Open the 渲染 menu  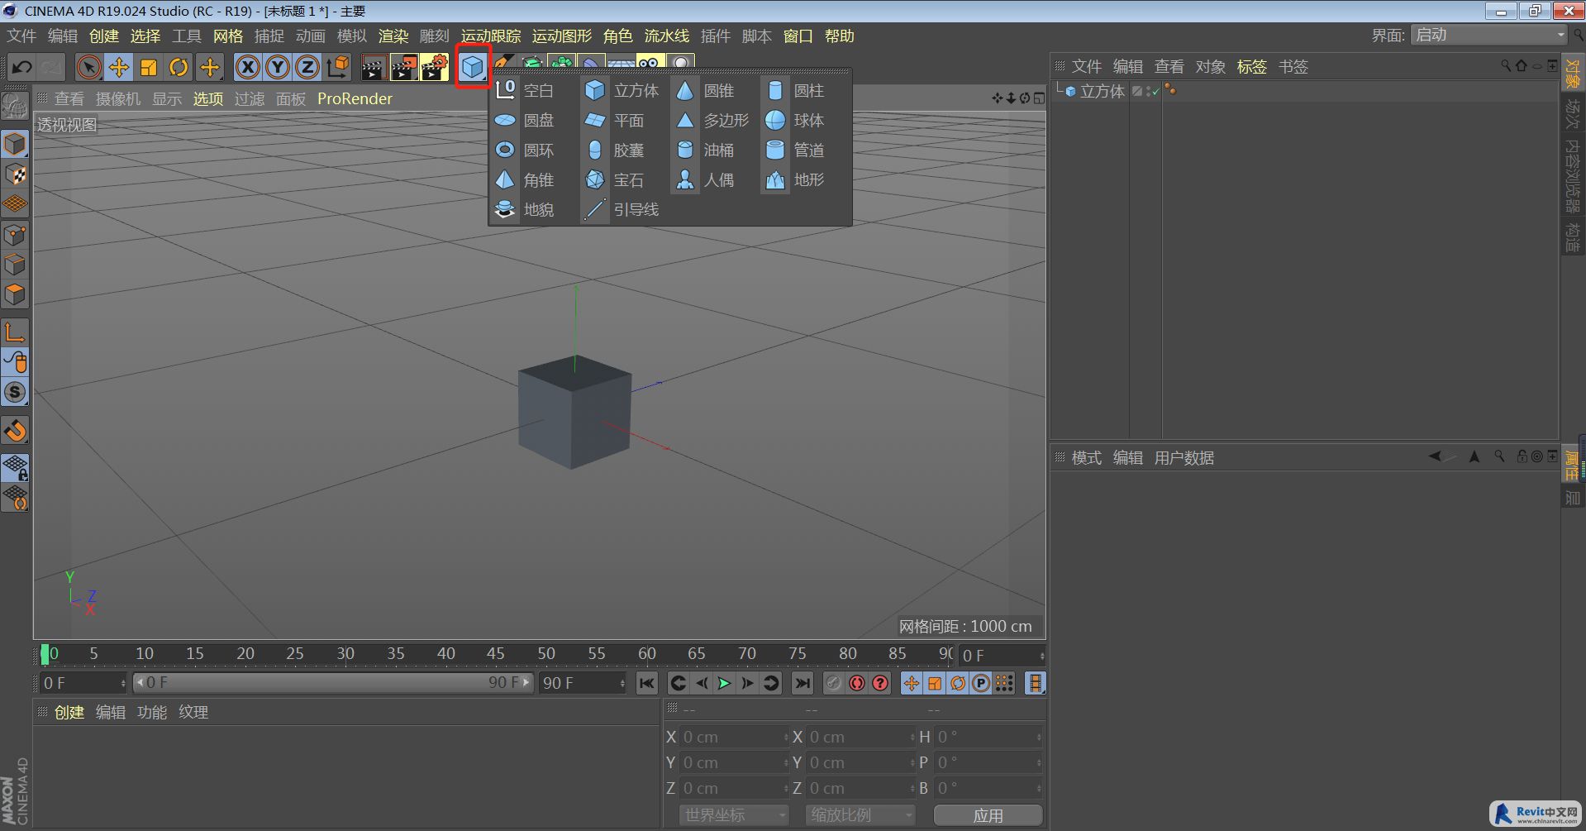(x=393, y=36)
